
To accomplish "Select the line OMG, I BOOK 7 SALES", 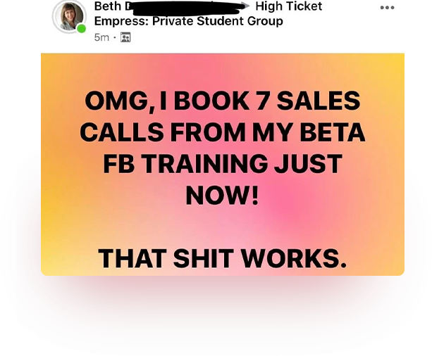I will 222,101.
